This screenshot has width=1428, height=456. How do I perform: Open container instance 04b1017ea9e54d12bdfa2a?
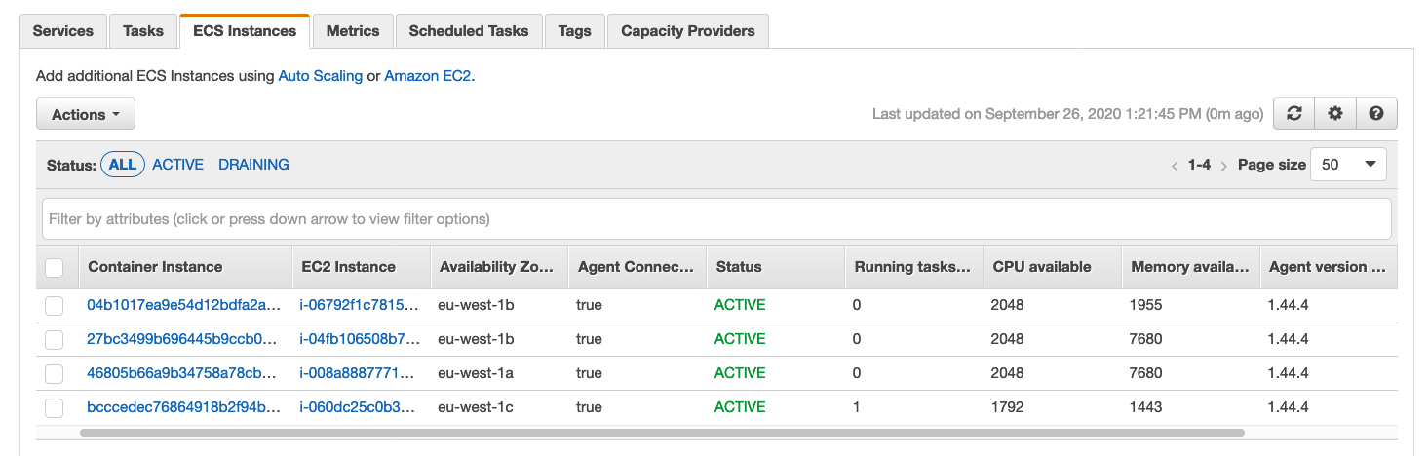(x=184, y=305)
